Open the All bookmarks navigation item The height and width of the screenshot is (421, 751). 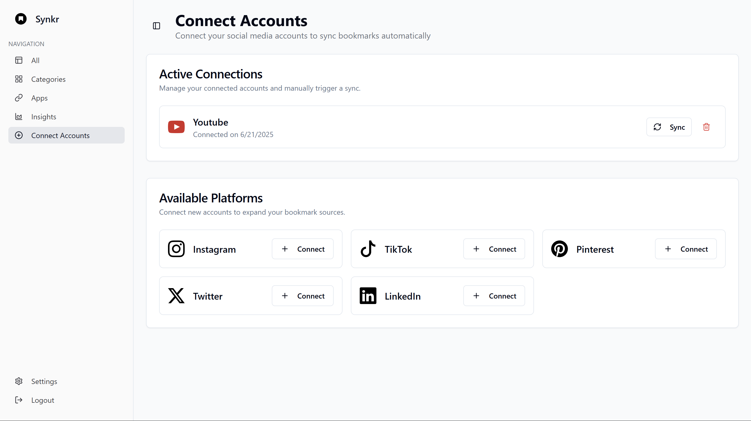[35, 60]
